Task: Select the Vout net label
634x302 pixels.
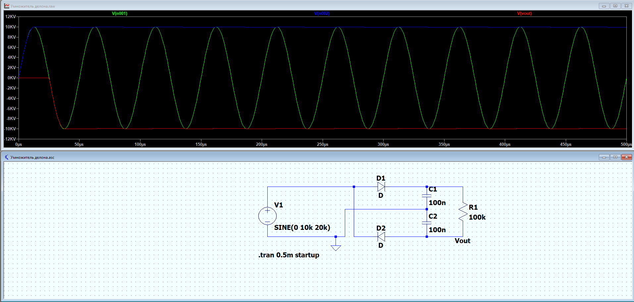Action: click(x=462, y=241)
